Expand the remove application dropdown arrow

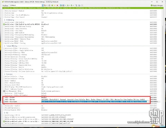pos(65,5)
